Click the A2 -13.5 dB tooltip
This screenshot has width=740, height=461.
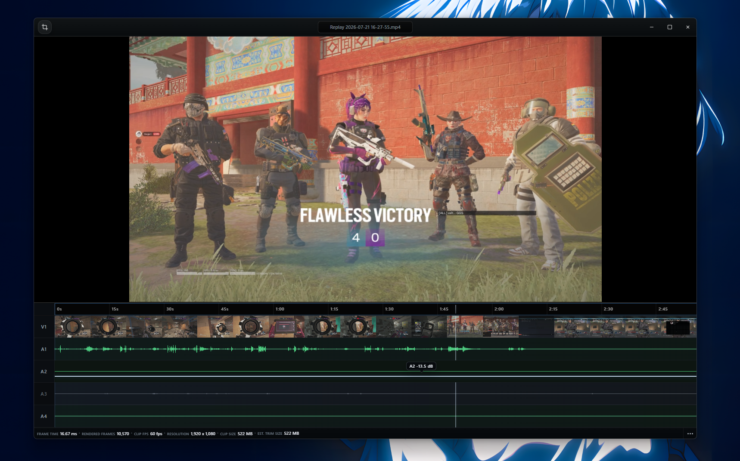[421, 366]
